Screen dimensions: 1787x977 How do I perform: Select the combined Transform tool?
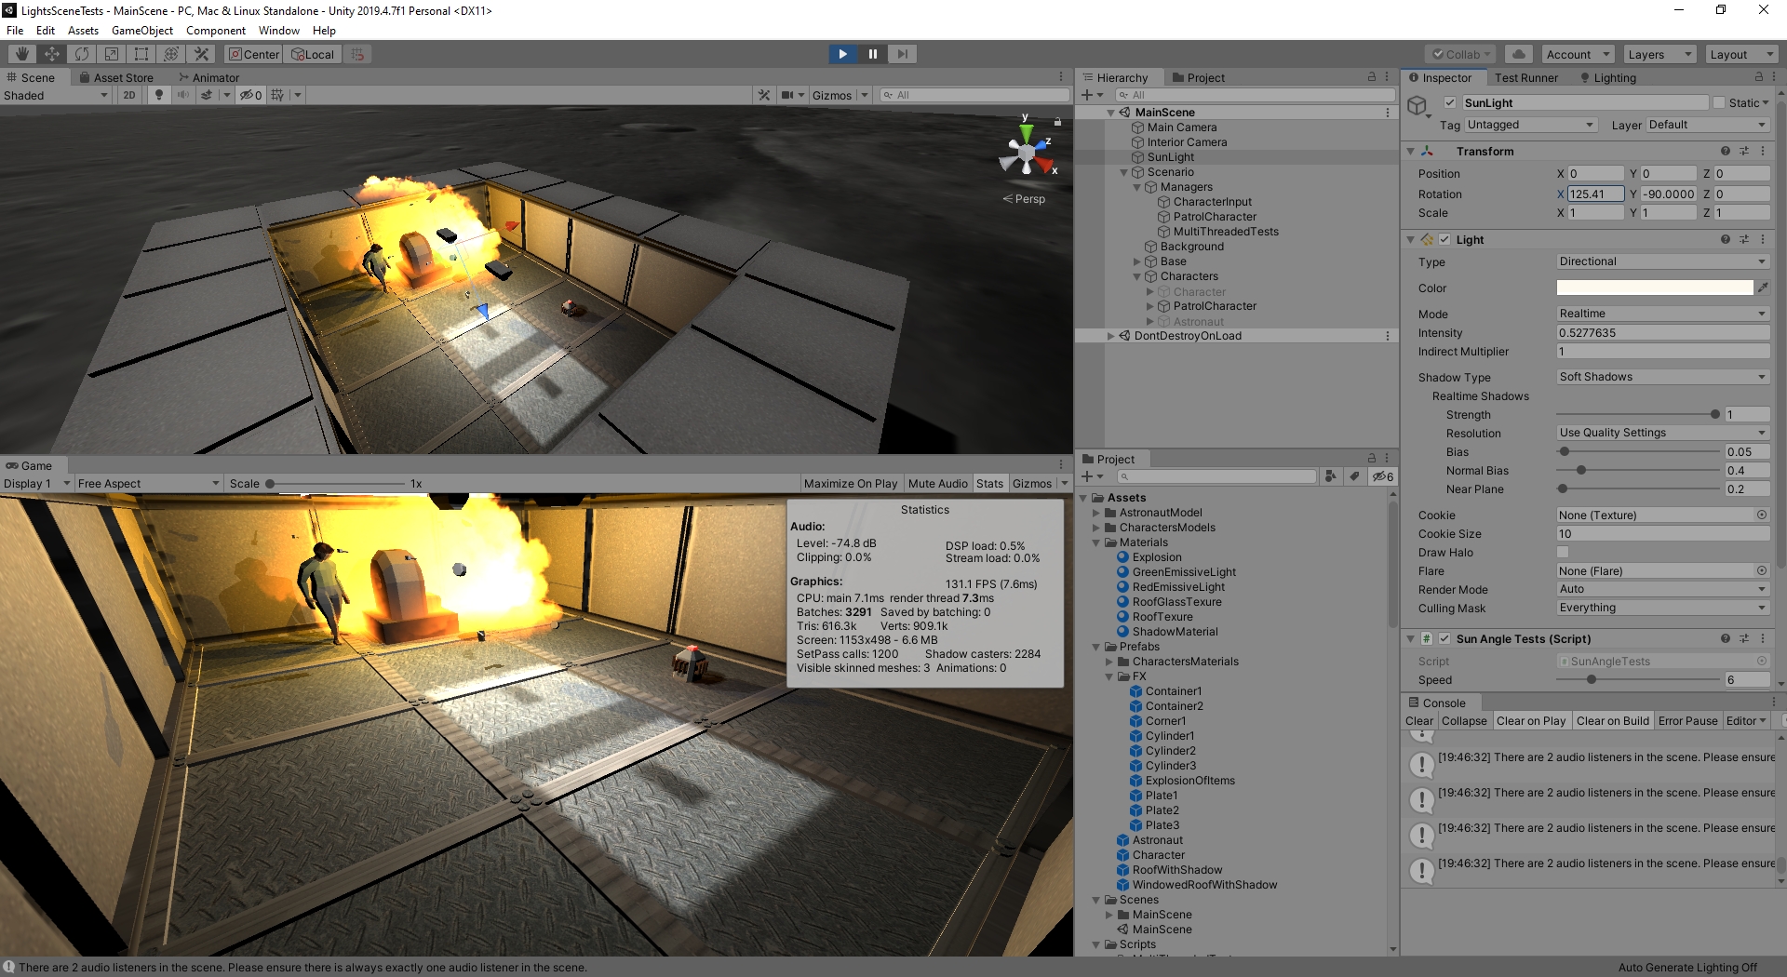[171, 54]
